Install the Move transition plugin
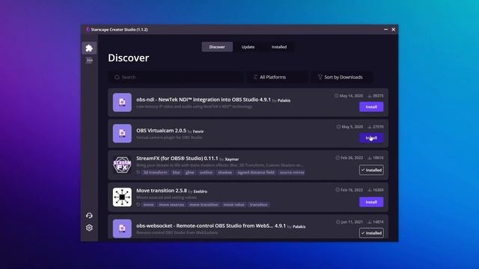The width and height of the screenshot is (479, 269). (371, 202)
